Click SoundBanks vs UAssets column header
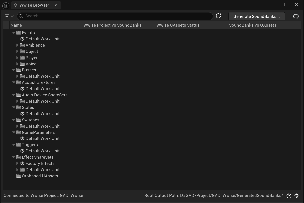This screenshot has height=203, width=304. click(x=264, y=25)
